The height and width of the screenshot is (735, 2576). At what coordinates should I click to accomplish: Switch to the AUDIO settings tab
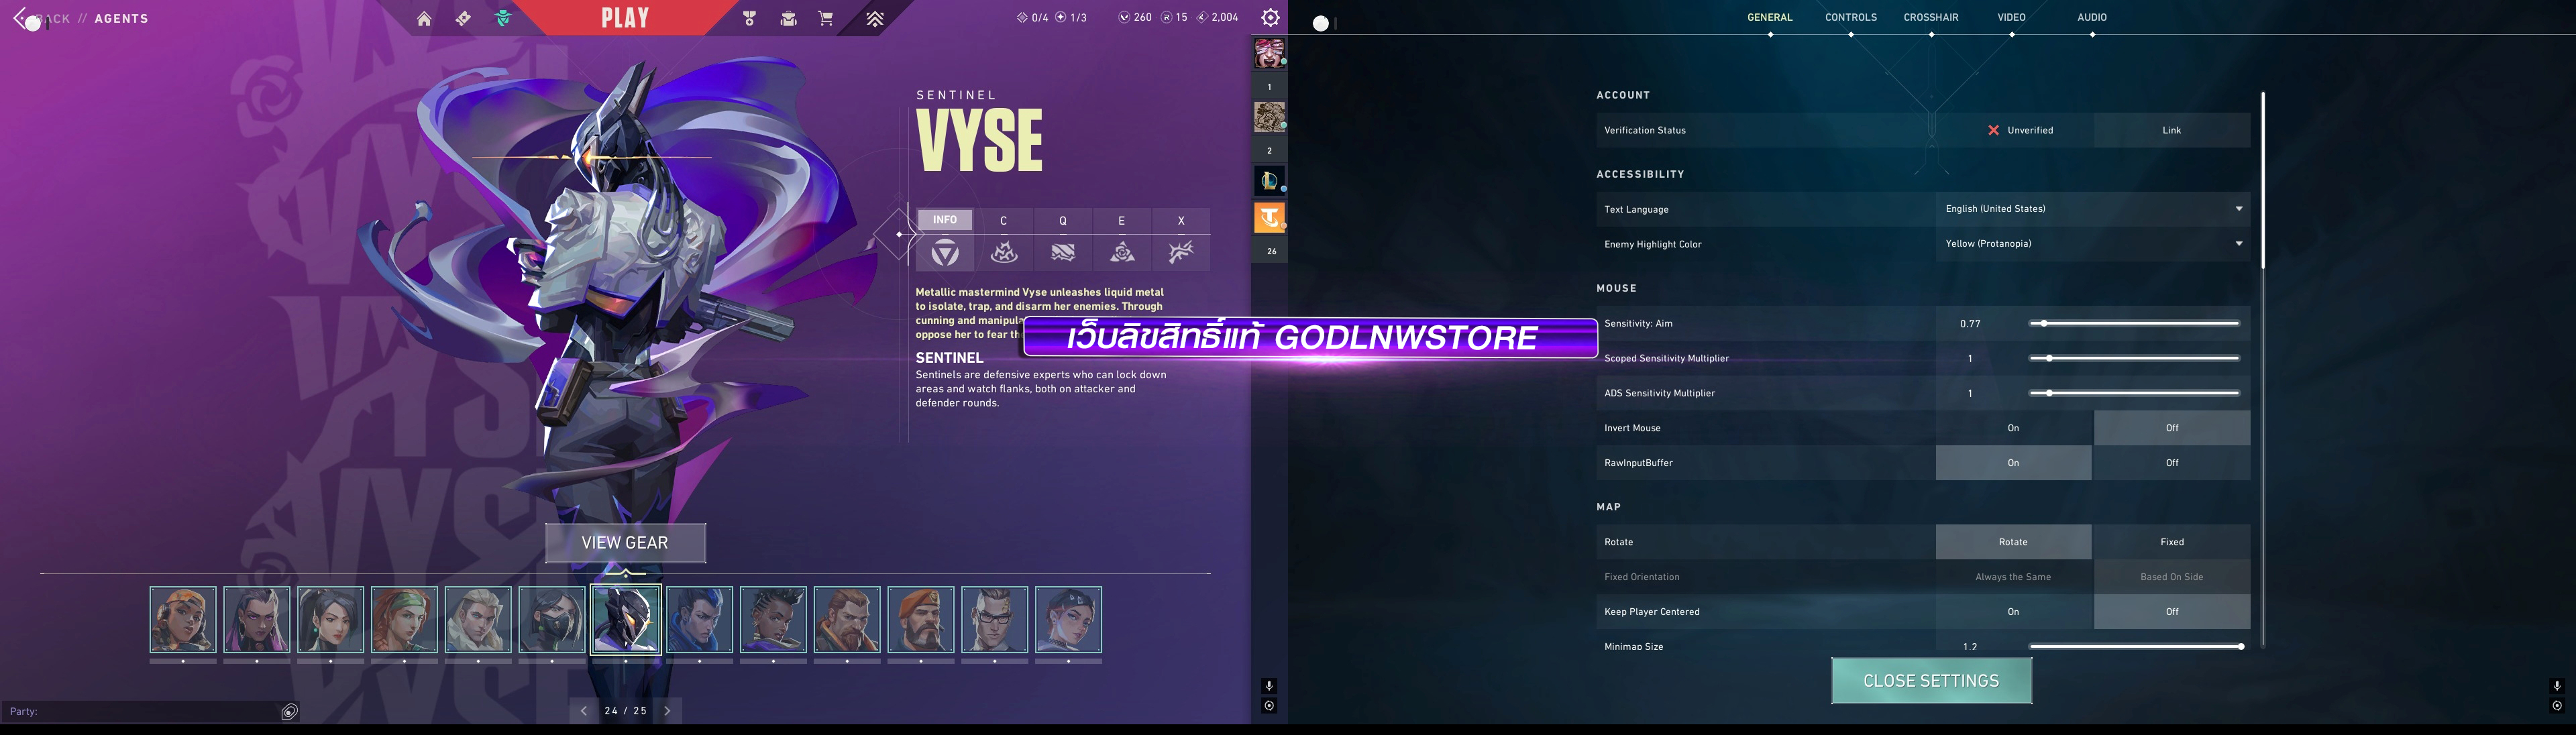(2092, 18)
